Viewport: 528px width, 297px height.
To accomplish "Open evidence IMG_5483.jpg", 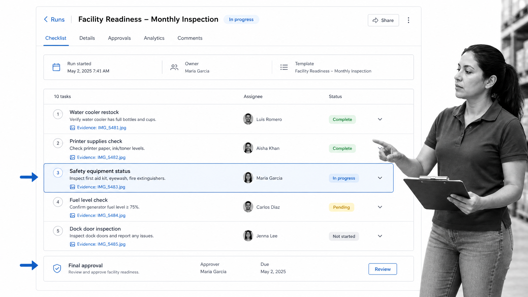I will (101, 187).
